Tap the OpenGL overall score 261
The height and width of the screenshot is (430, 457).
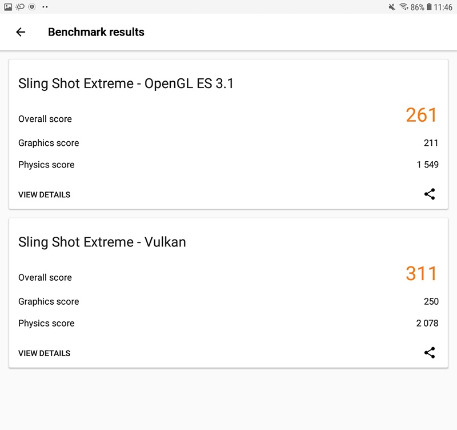coord(422,115)
